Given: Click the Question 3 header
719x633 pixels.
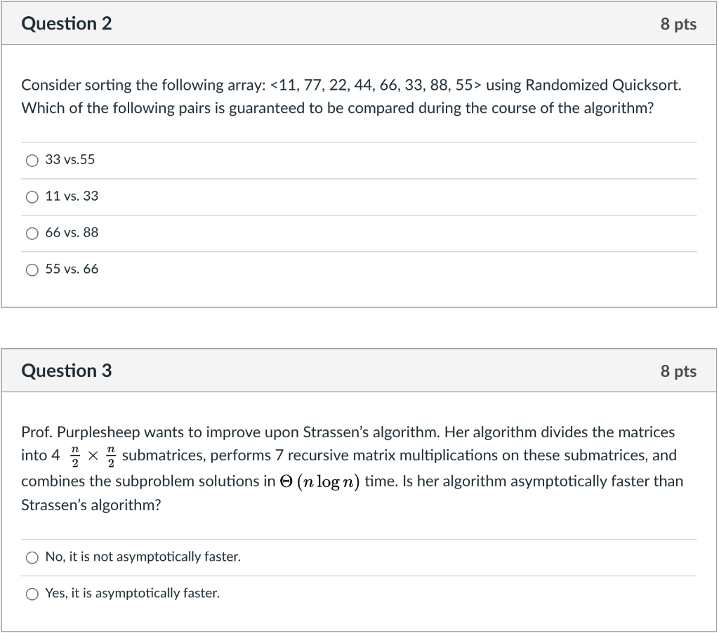Looking at the screenshot, I should pos(67,370).
